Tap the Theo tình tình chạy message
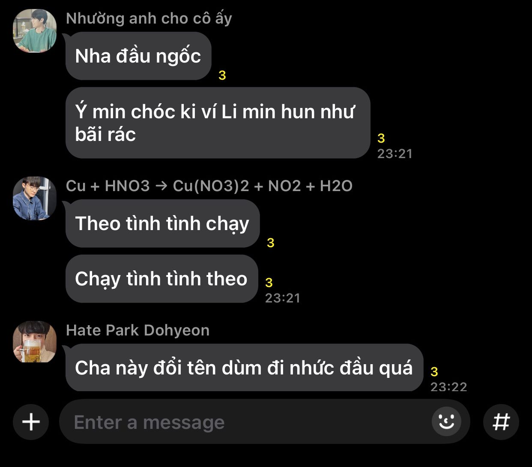532x467 pixels. coord(163,223)
